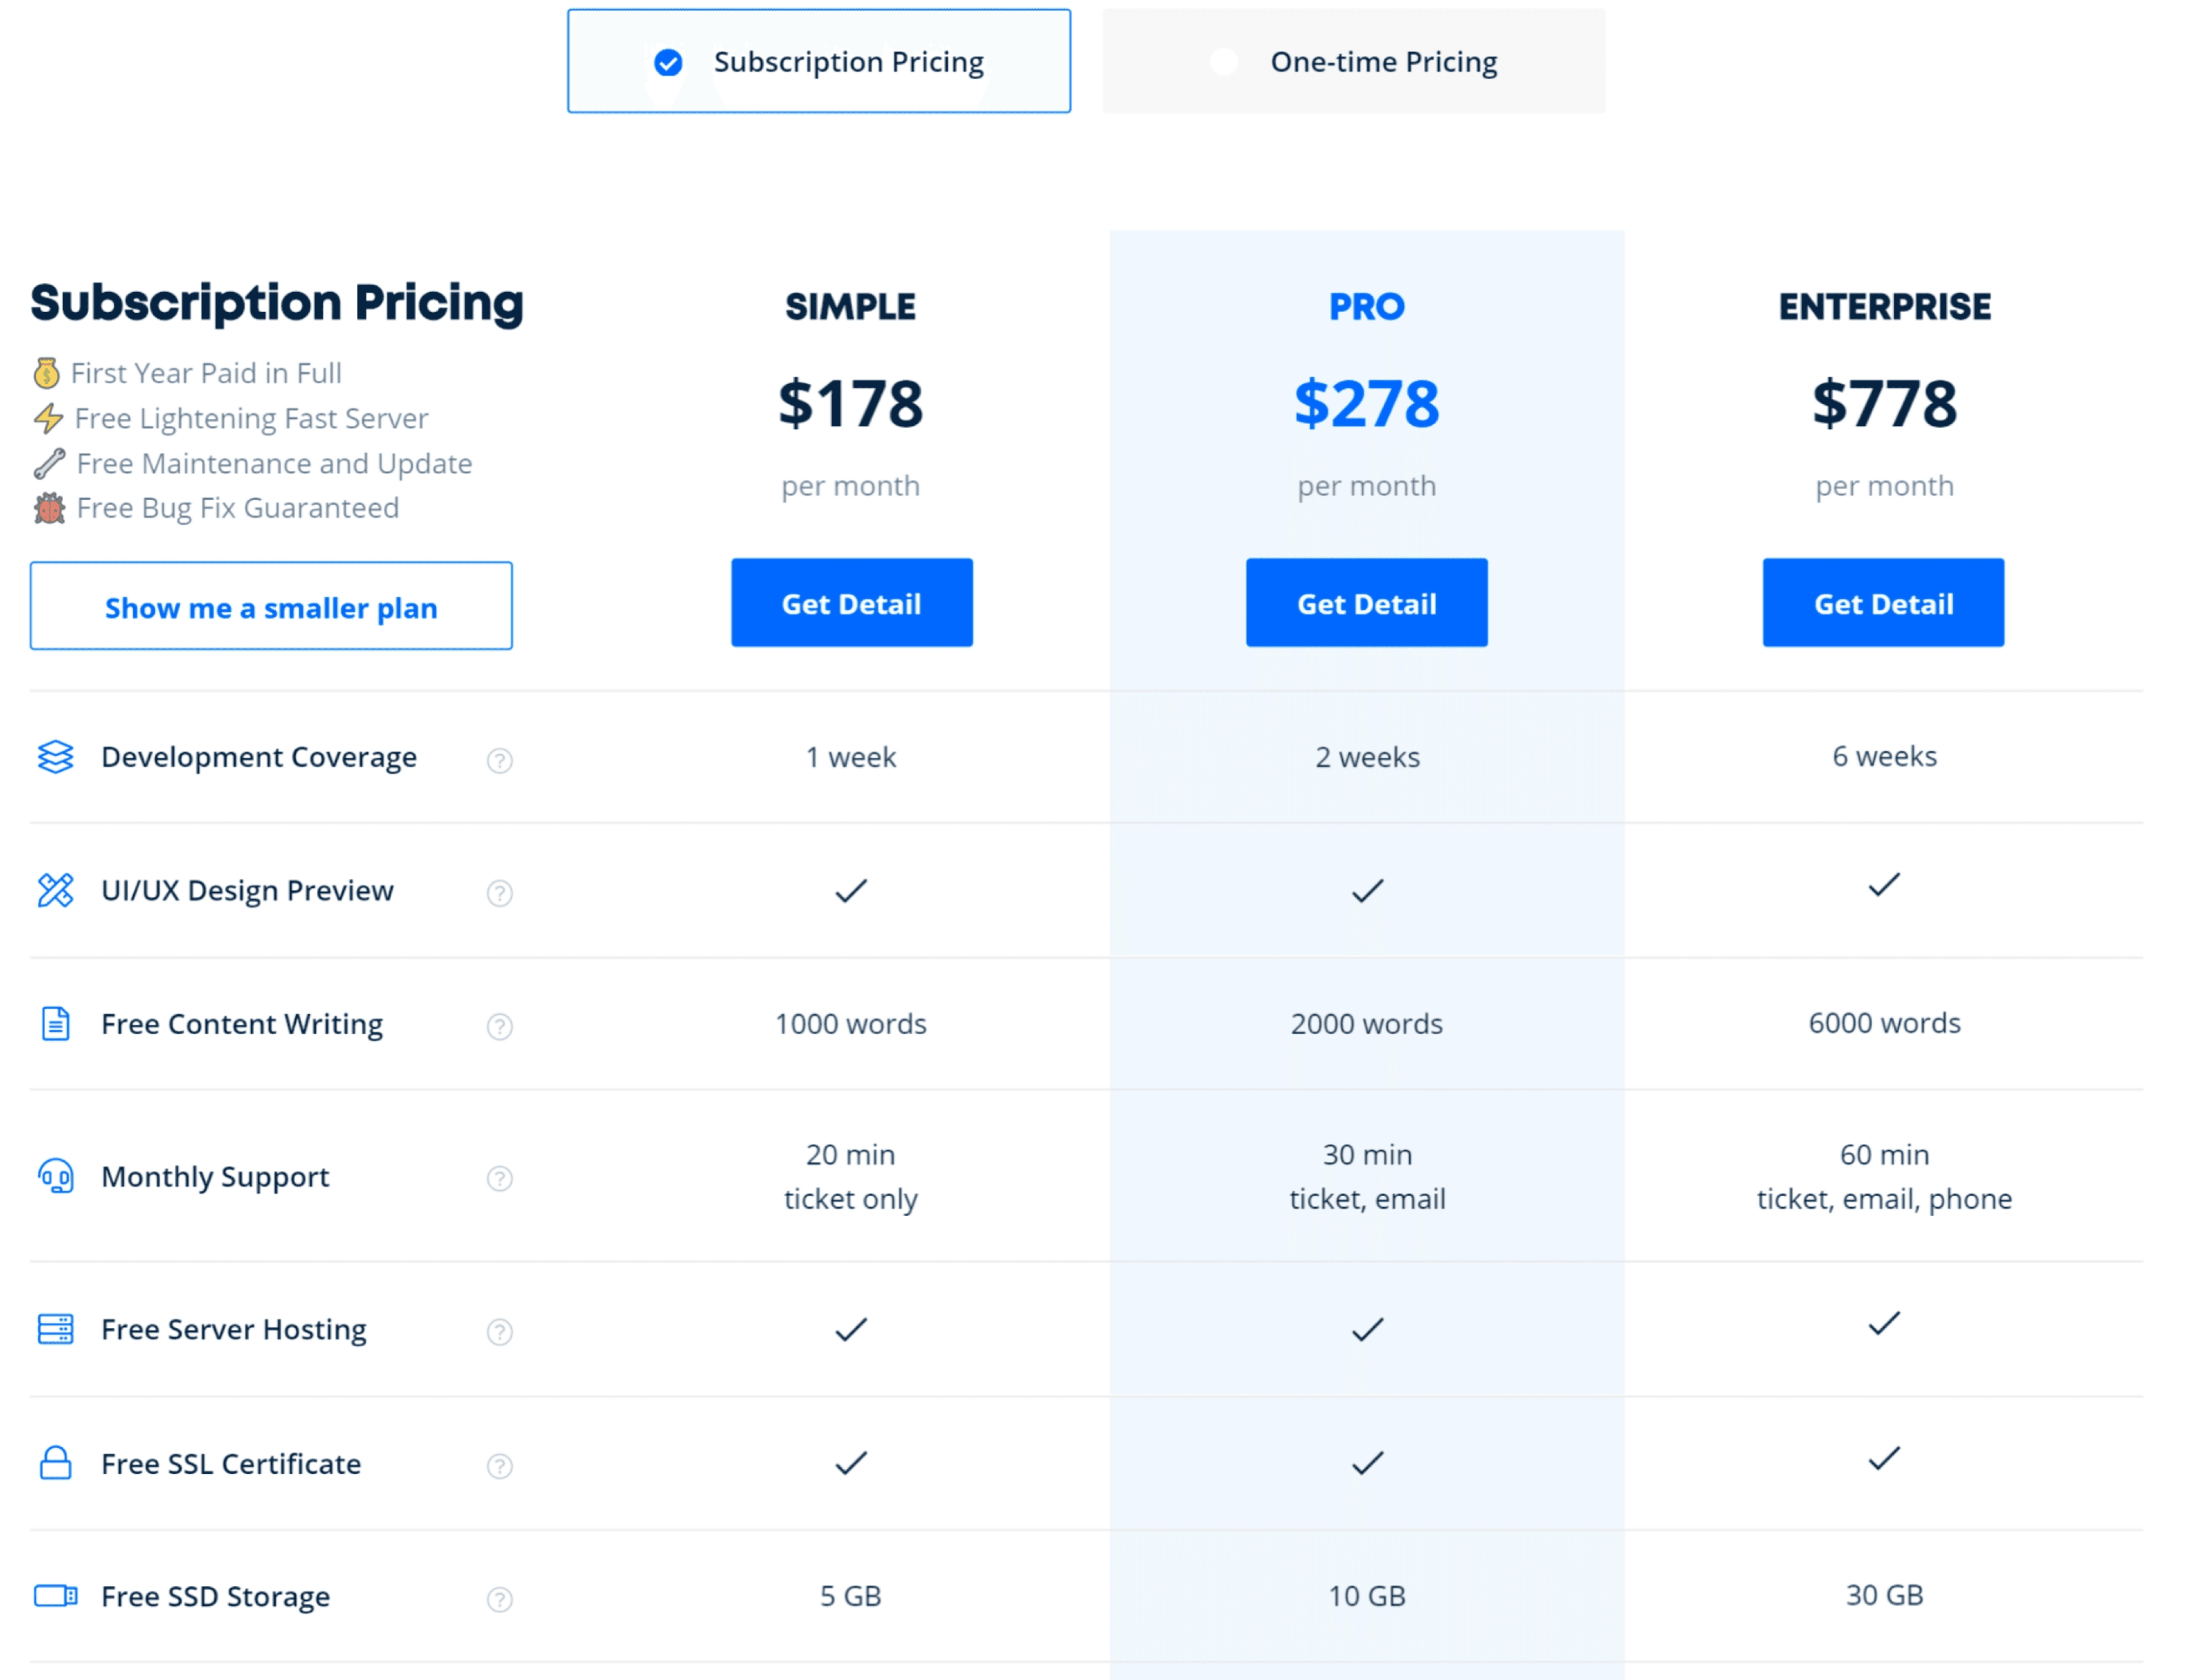Select the One-time Pricing radio option

1353,61
